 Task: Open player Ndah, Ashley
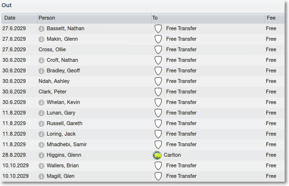click(54, 81)
